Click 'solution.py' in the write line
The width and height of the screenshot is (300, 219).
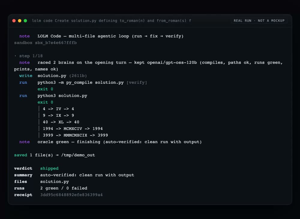pyautogui.click(x=52, y=76)
